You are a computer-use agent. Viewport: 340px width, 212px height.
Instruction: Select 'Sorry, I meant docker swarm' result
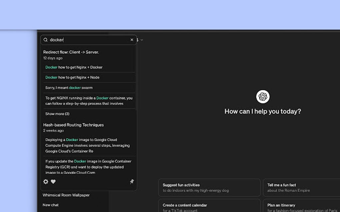(71, 88)
